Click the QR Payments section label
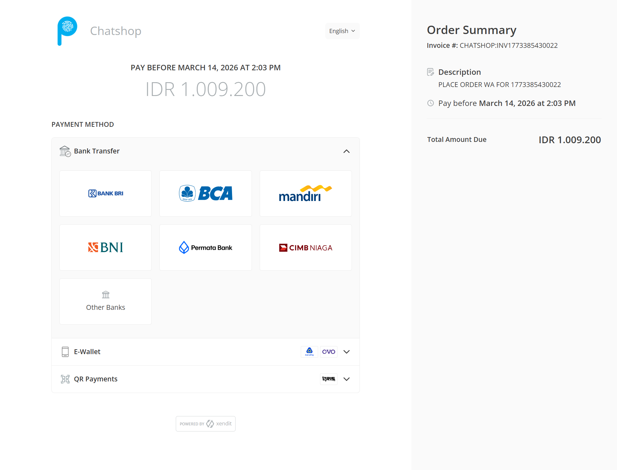The height and width of the screenshot is (470, 617). coord(95,379)
